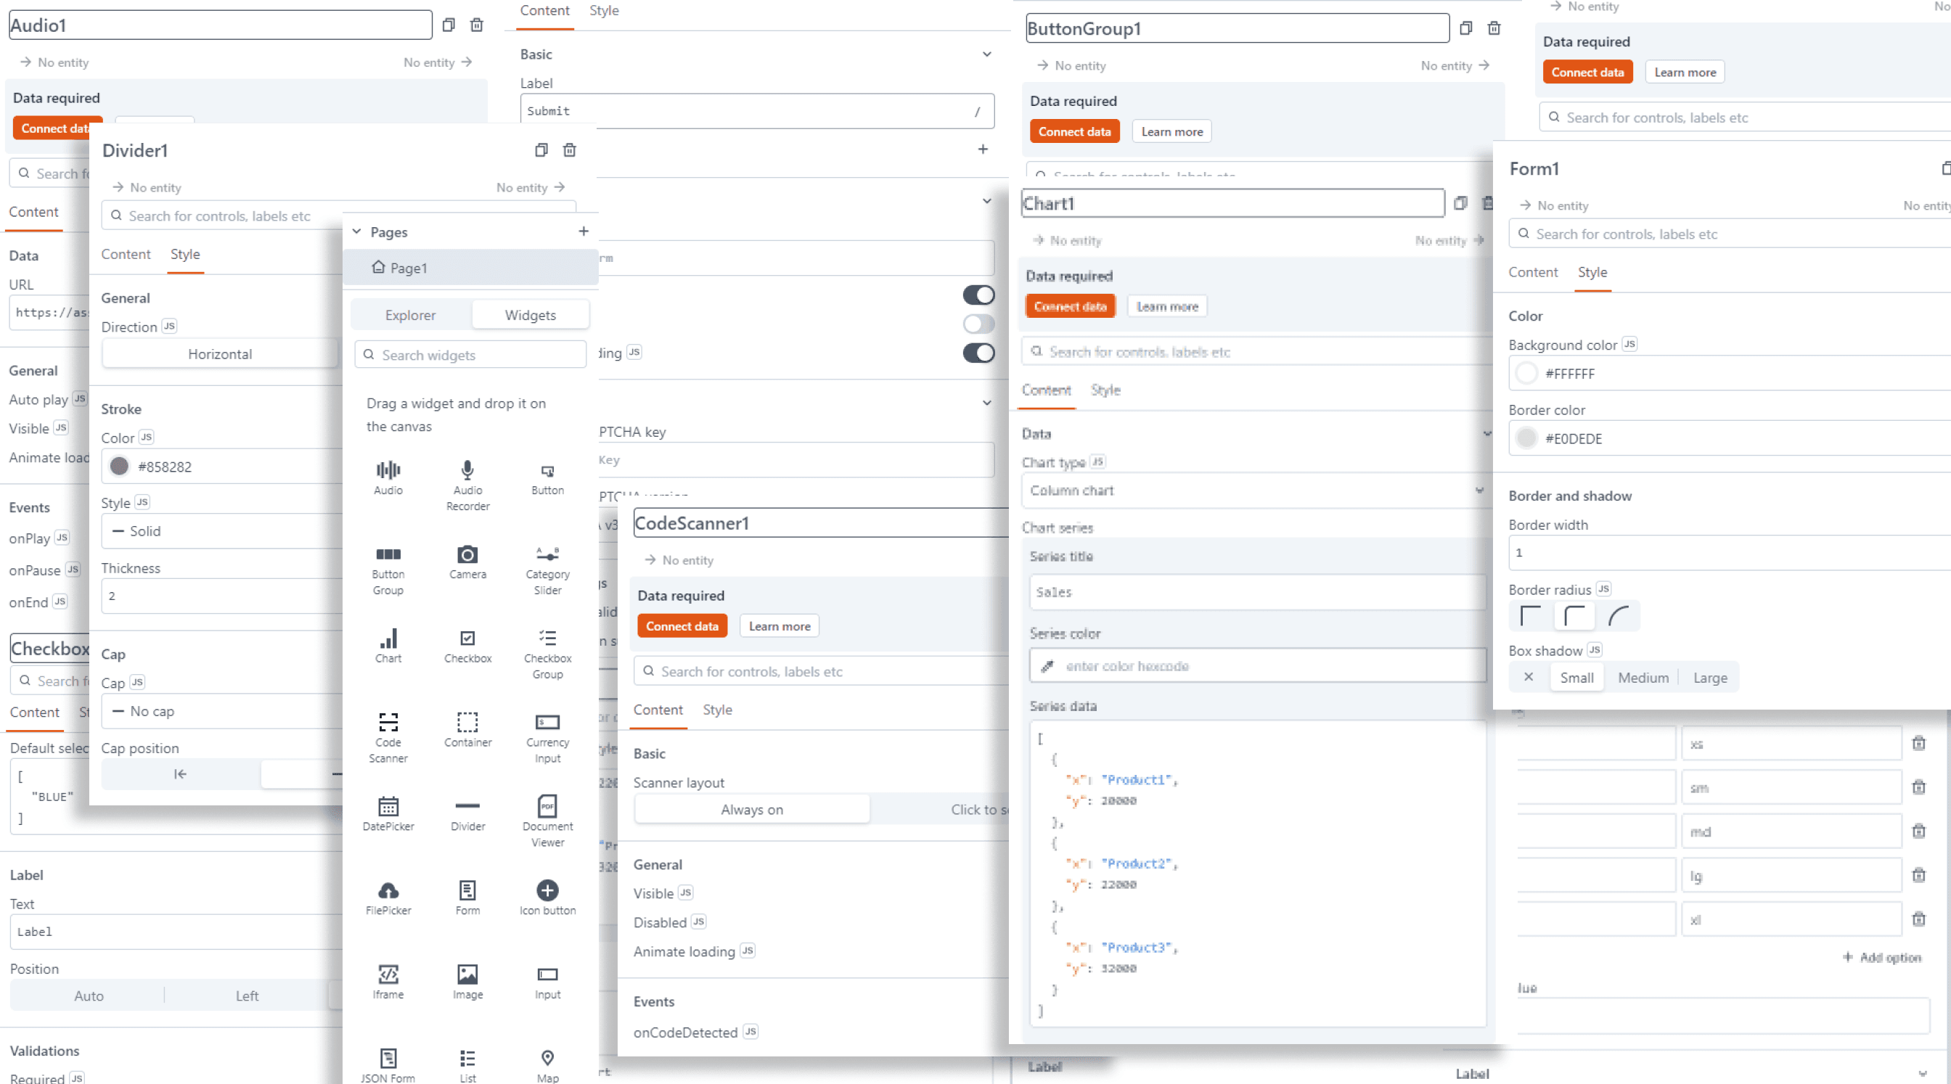This screenshot has width=1951, height=1084.
Task: Open the Style tab in CodeScanner1 panel
Action: click(716, 710)
